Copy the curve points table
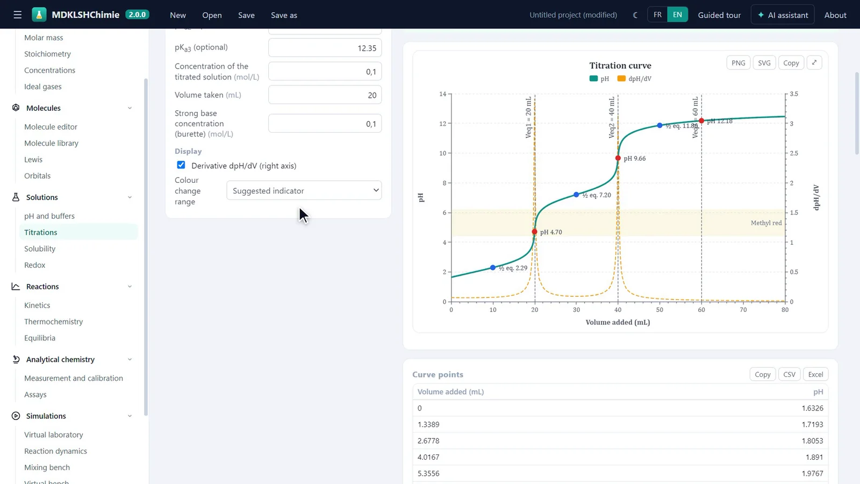Screen dimensions: 860x484 (763, 374)
